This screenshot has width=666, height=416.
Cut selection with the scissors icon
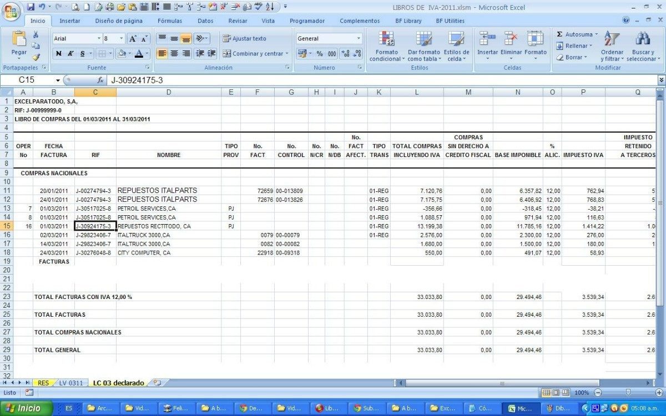(x=36, y=35)
